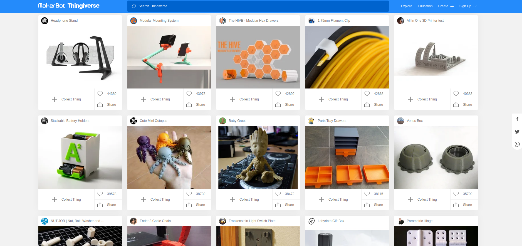
Task: Collect the Baby Groot thing
Action: 244,200
